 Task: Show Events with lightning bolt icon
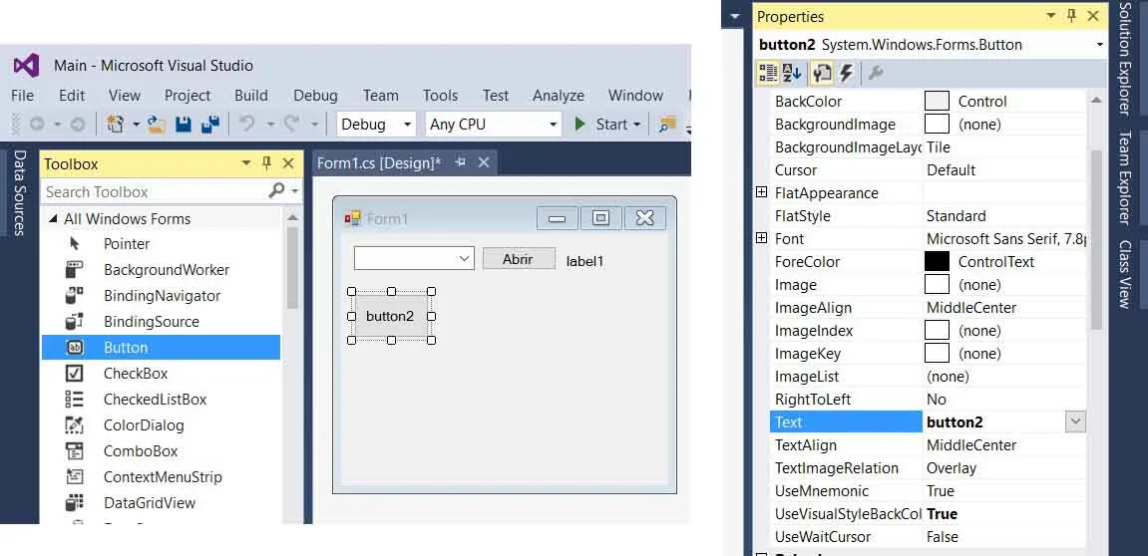[847, 73]
